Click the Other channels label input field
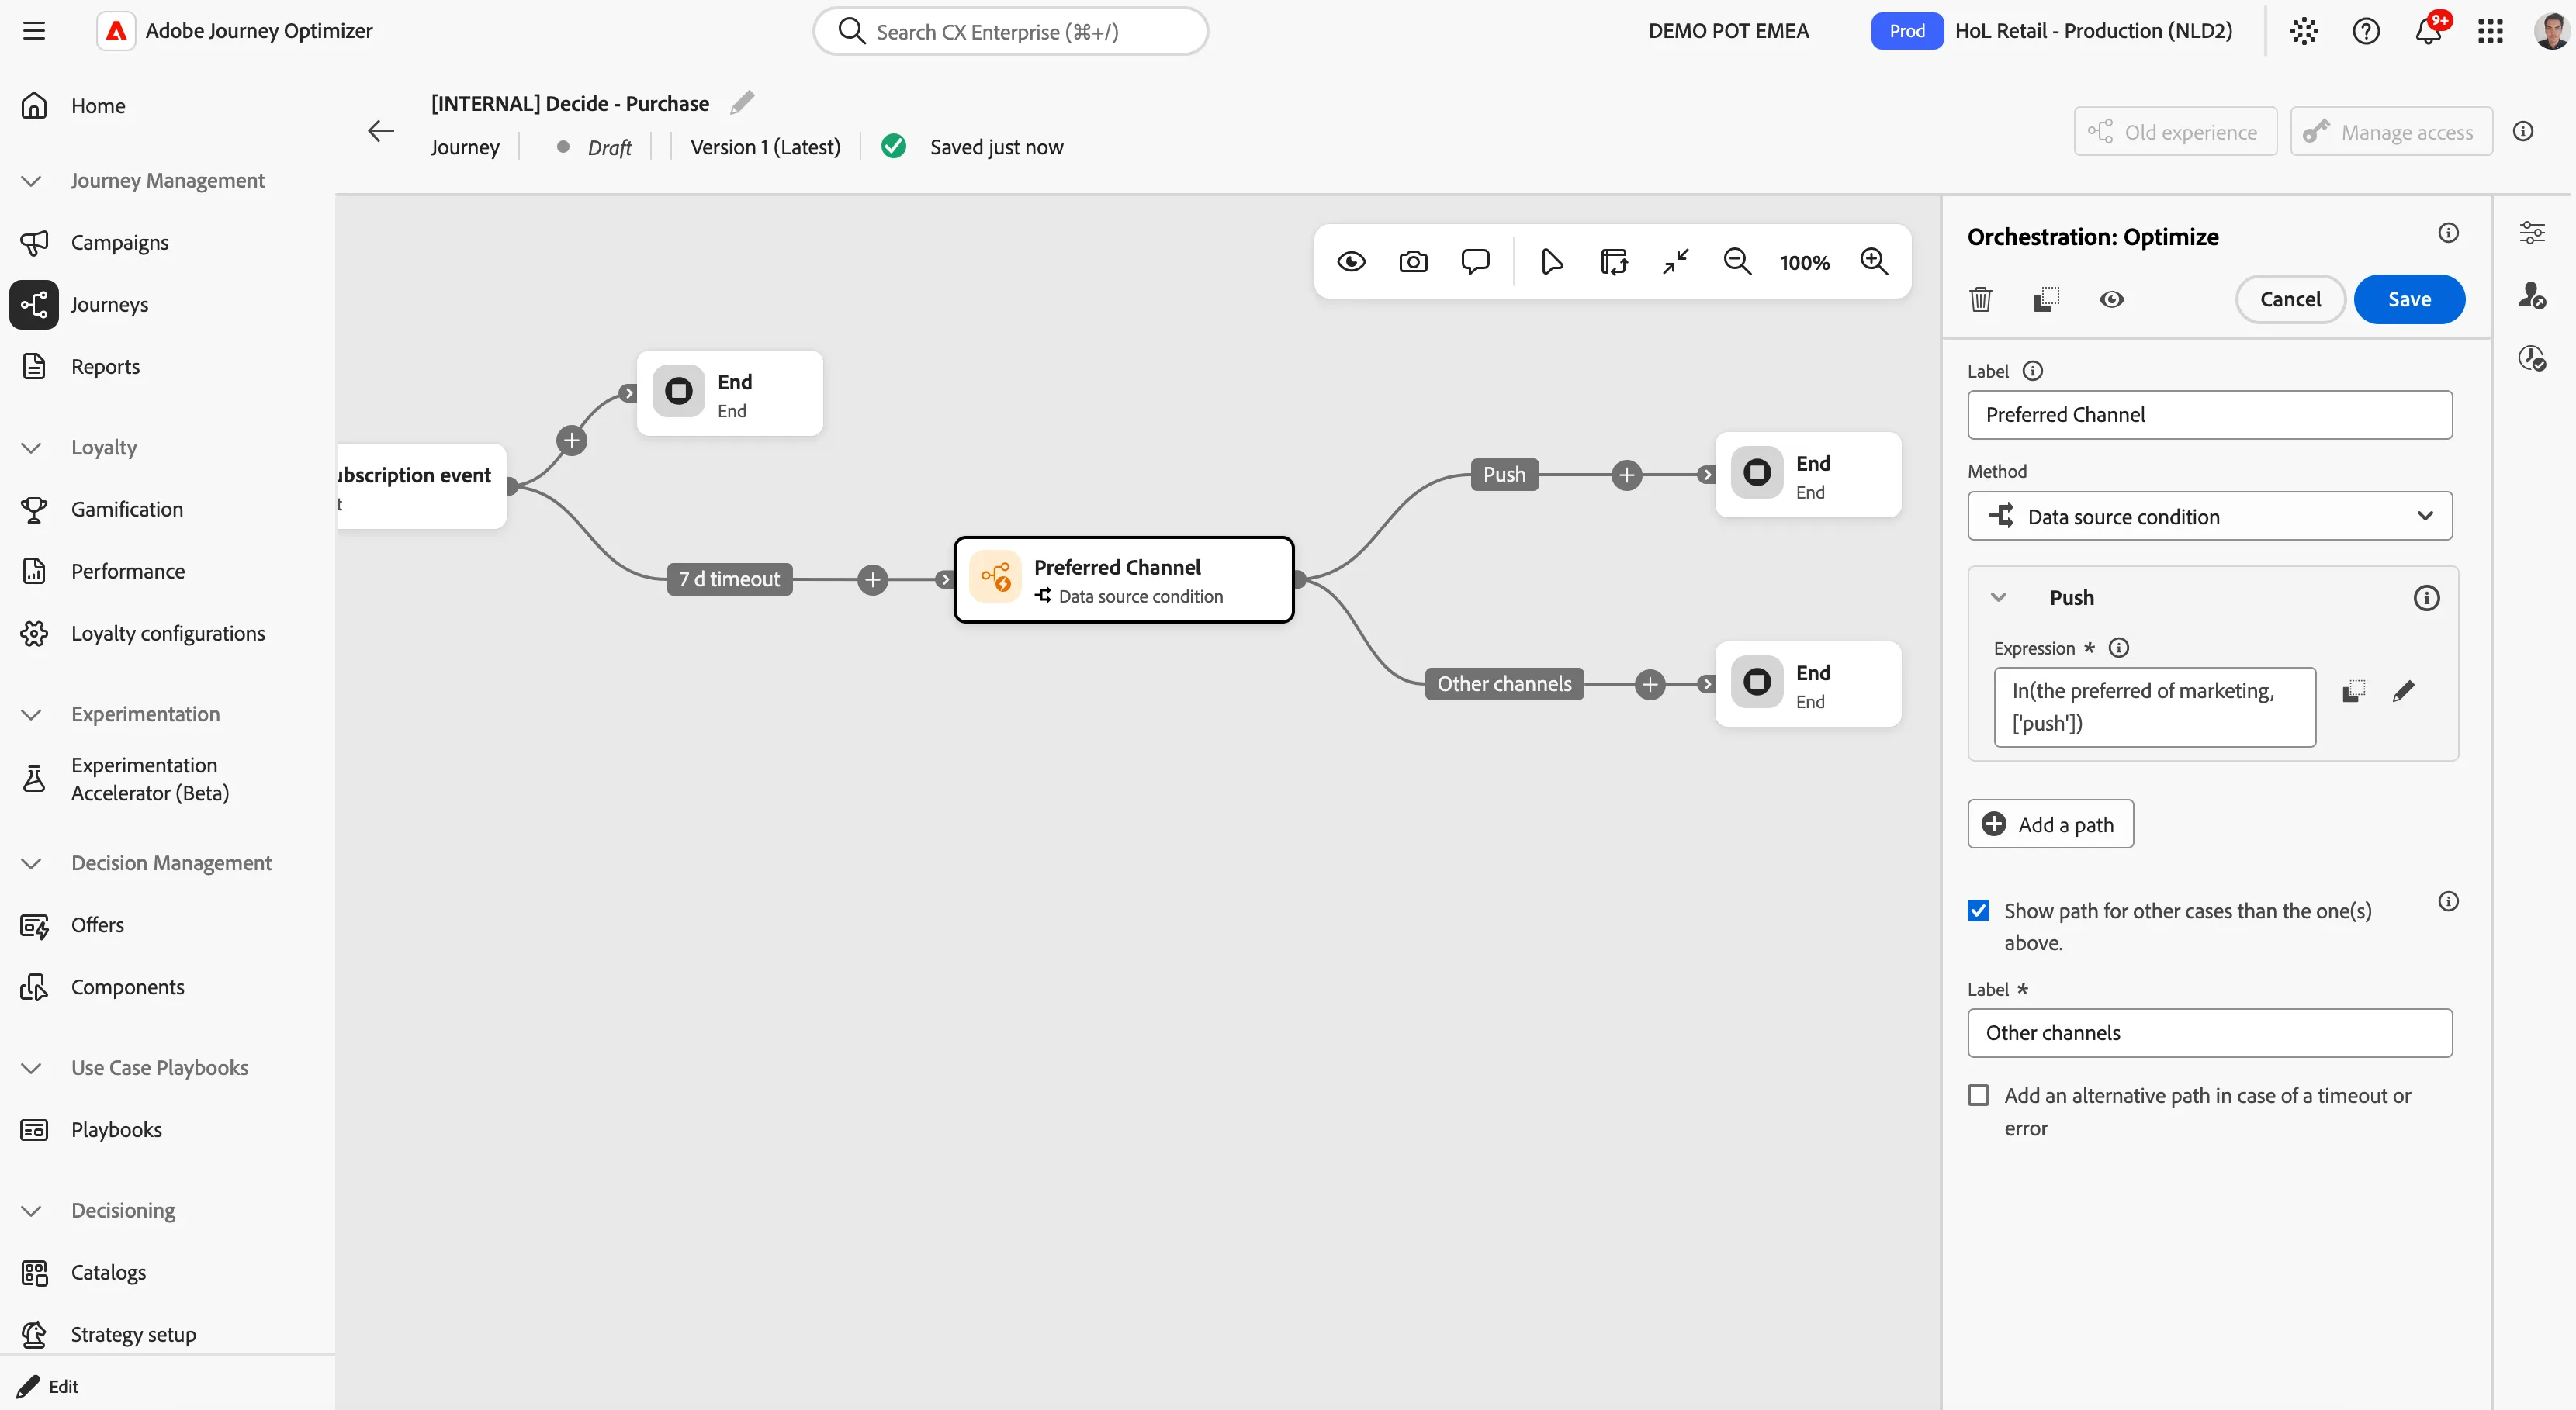Viewport: 2576px width, 1410px height. click(x=2209, y=1033)
